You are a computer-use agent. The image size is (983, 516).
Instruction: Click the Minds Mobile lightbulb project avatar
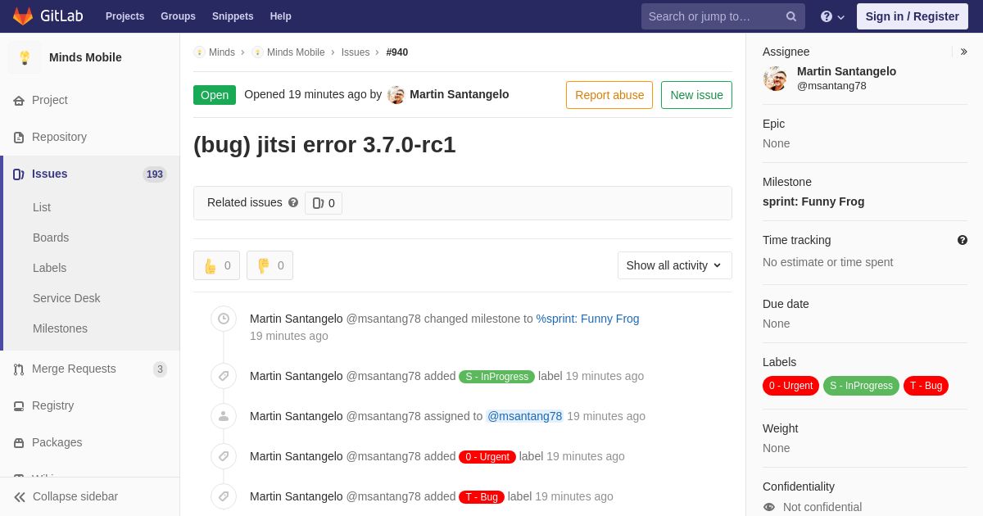click(x=25, y=57)
